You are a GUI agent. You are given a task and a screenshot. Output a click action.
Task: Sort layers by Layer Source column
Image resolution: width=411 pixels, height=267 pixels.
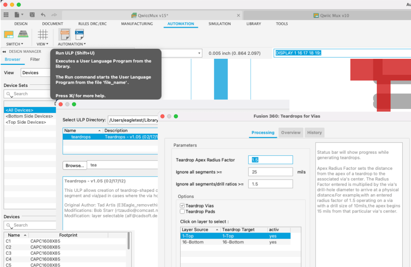point(200,230)
